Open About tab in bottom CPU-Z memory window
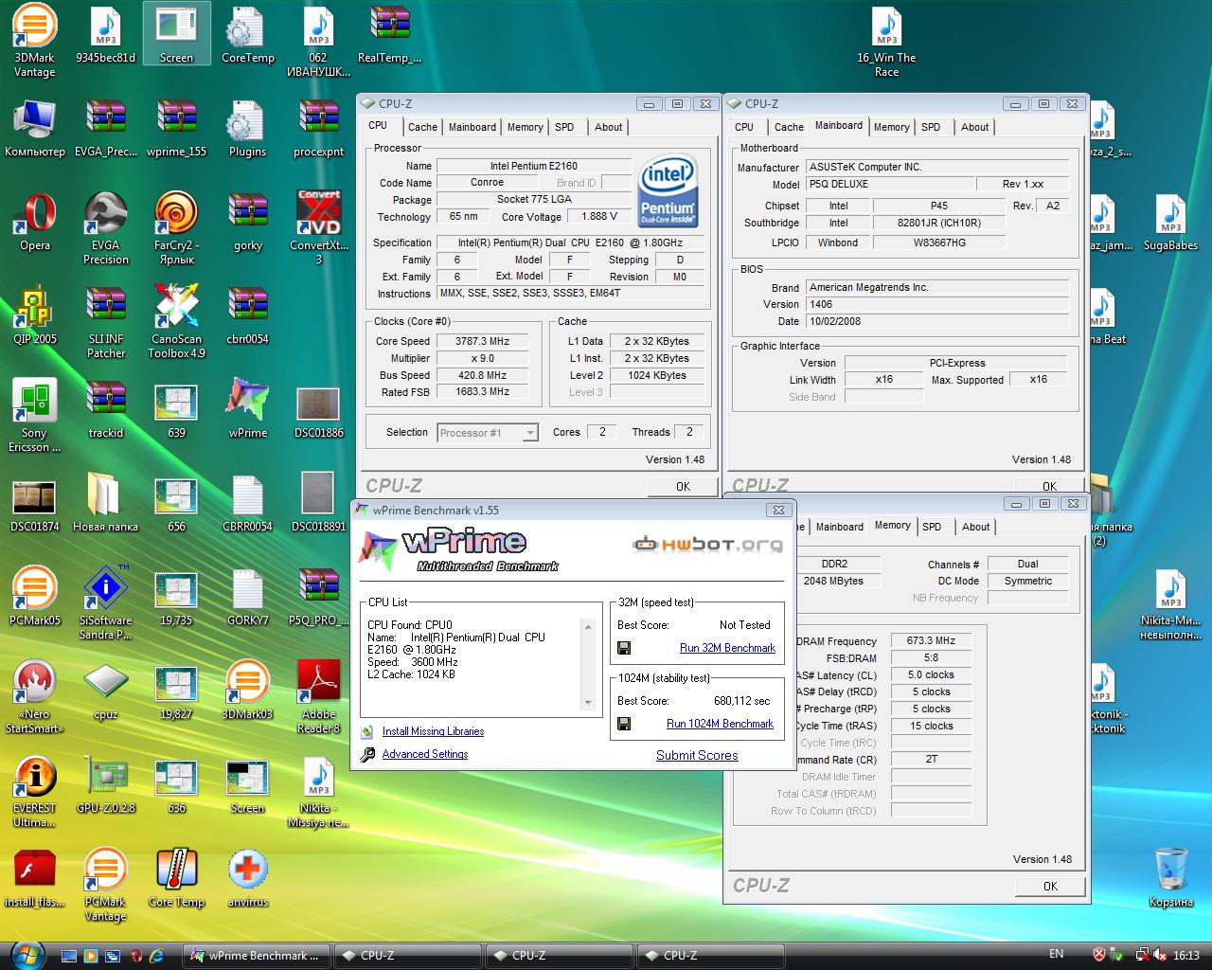Viewport: 1212px width, 970px height. [x=975, y=527]
